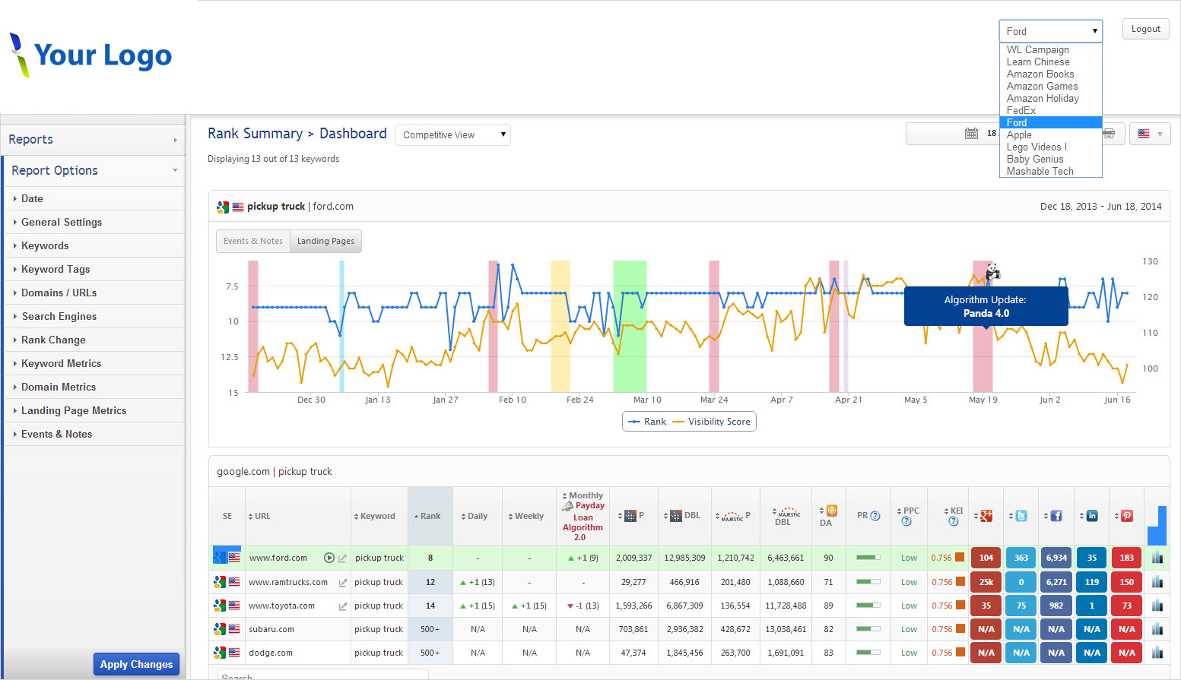Select Apple from the campaign dropdown list
This screenshot has width=1181, height=680.
(x=1019, y=134)
